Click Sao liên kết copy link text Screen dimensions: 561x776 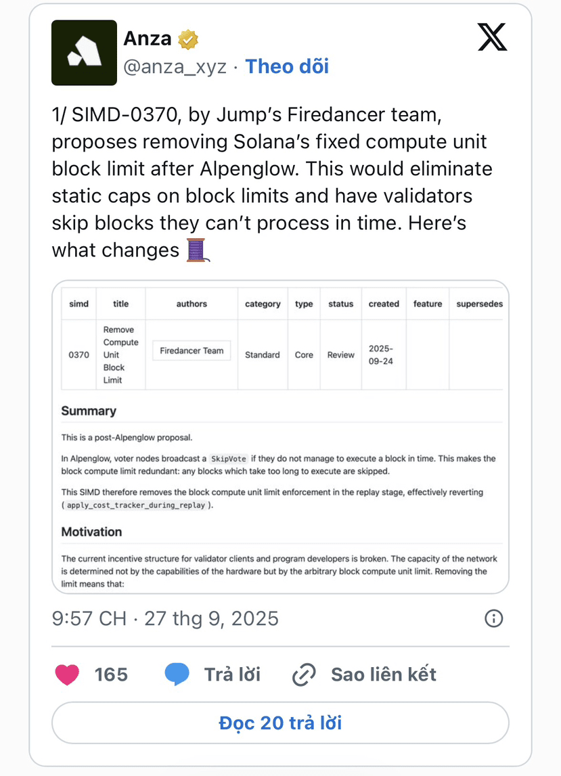384,675
